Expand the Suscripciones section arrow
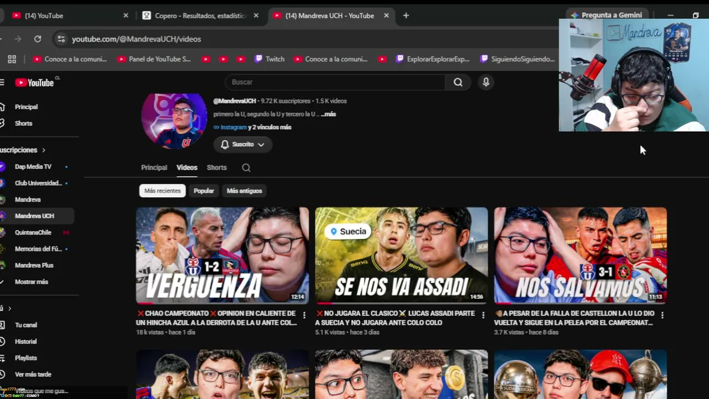 tap(43, 150)
